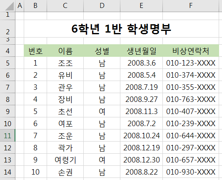Screen dimensions: 222x180
Task: Select row 11 header
Action: click(x=7, y=135)
